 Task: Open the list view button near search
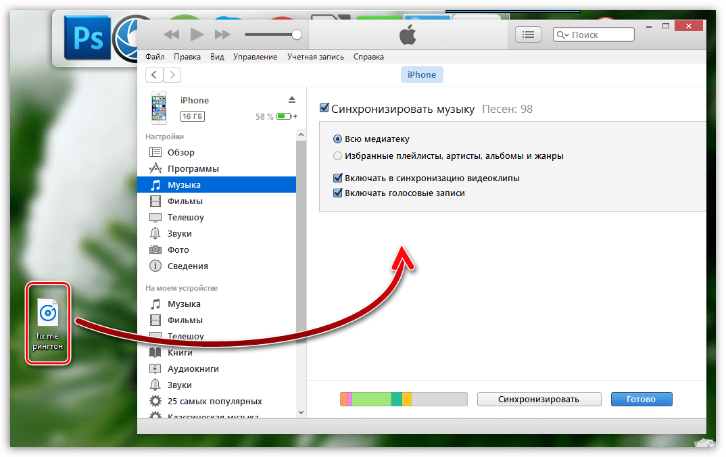[528, 34]
